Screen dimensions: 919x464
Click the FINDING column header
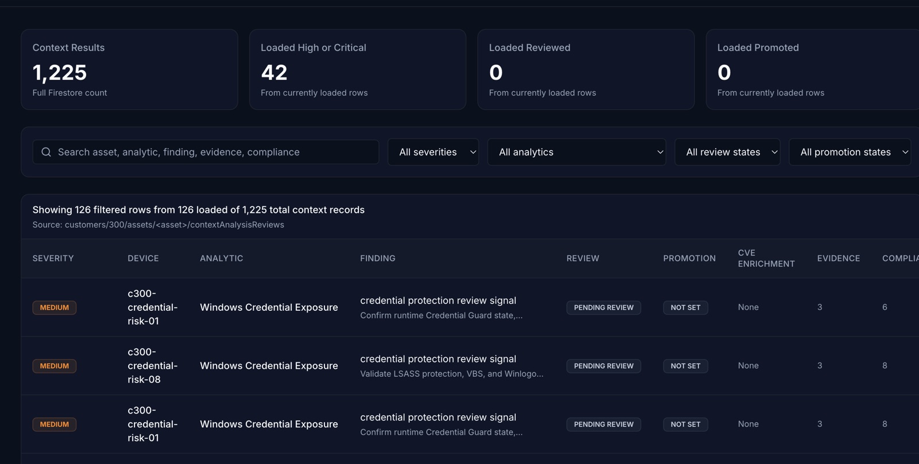[377, 258]
